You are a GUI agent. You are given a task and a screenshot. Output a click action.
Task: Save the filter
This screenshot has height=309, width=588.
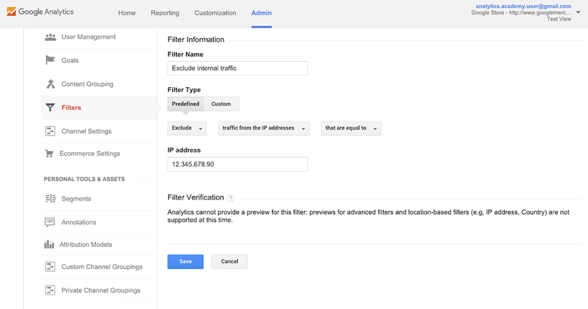click(x=185, y=262)
